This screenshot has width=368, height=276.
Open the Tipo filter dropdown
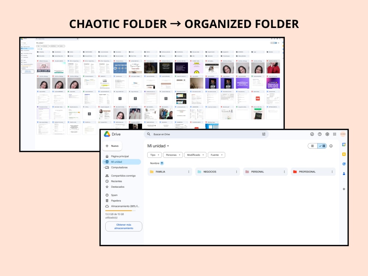[155, 155]
